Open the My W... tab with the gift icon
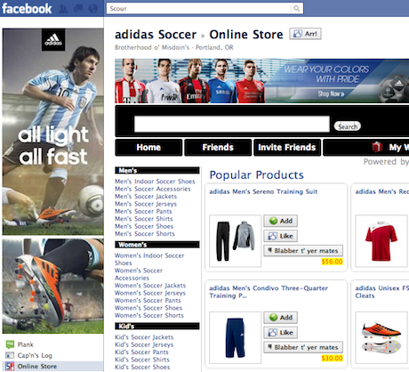The image size is (409, 372). pos(366,148)
